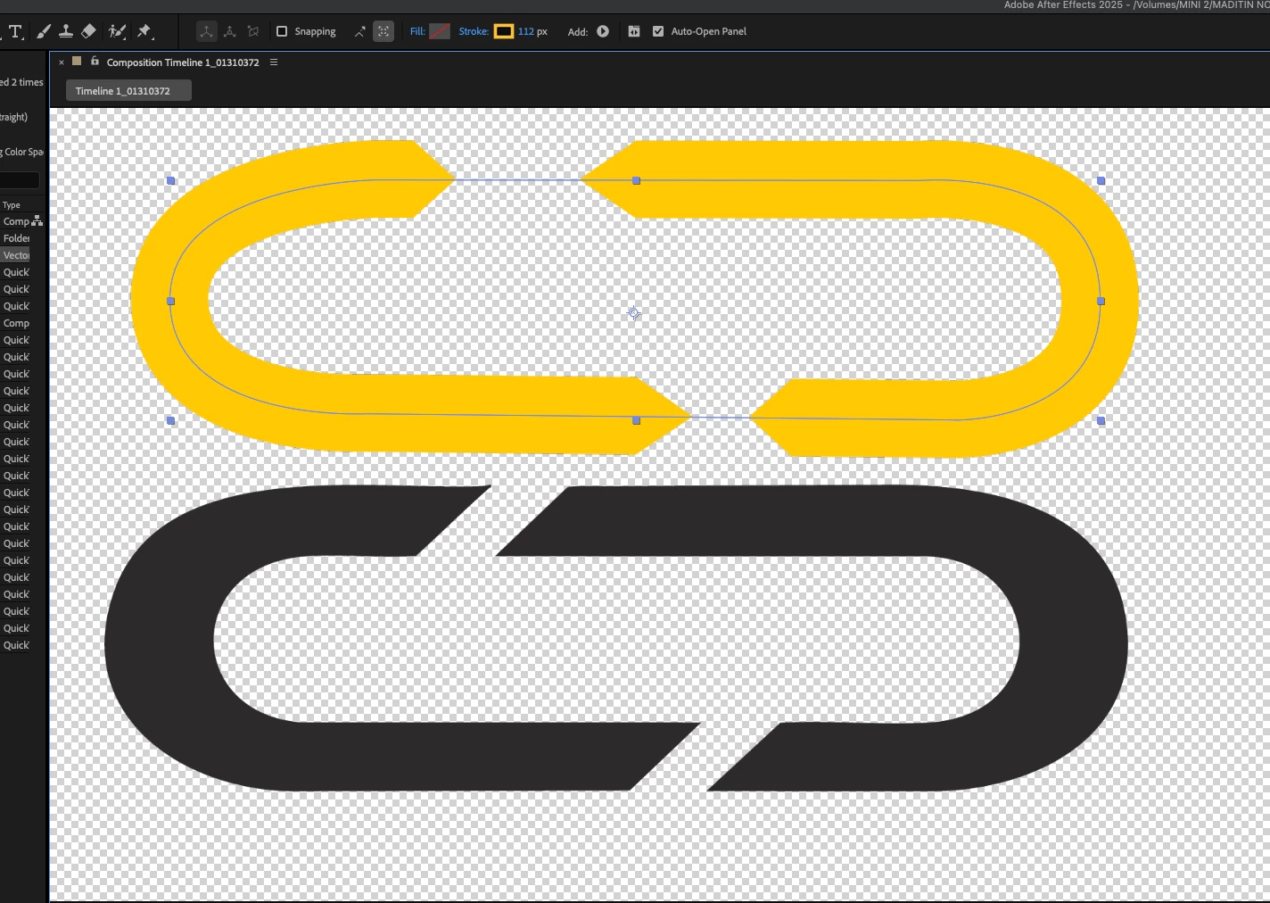Enable the Snapping checkbox
The image size is (1270, 903).
(x=282, y=31)
